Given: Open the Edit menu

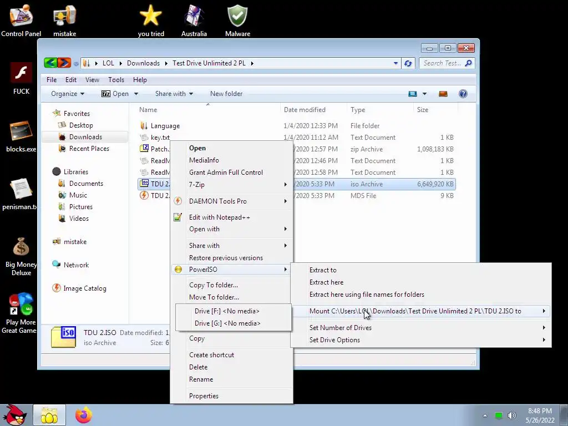Looking at the screenshot, I should point(70,80).
